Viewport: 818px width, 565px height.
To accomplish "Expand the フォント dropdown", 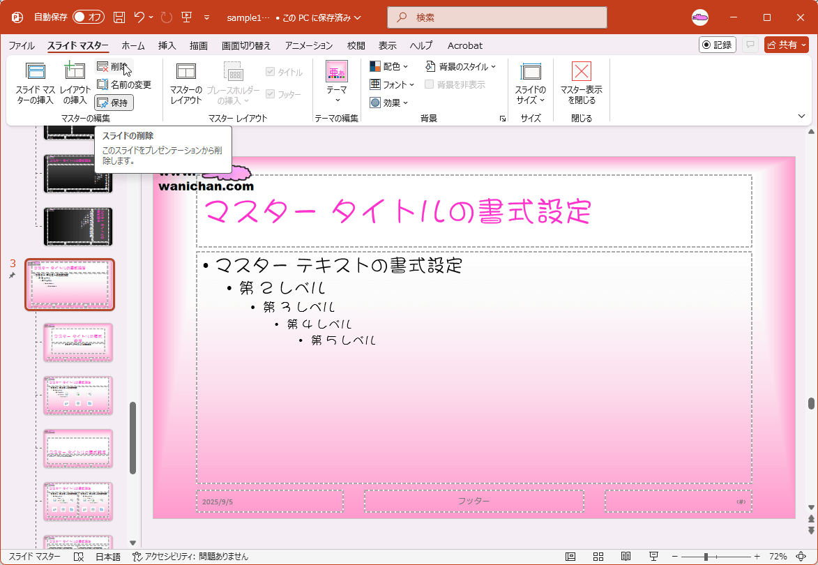I will [391, 84].
